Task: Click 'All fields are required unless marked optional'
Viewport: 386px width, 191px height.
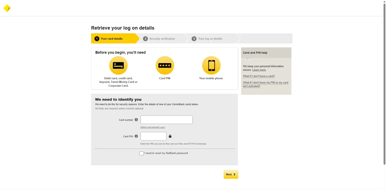Action: click(119, 109)
